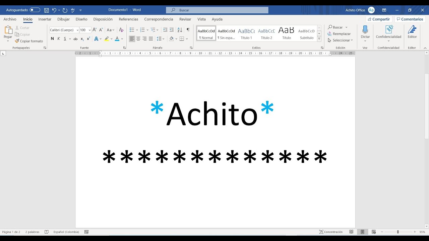The width and height of the screenshot is (429, 241).
Task: Apply blue font color A
Action: (117, 39)
